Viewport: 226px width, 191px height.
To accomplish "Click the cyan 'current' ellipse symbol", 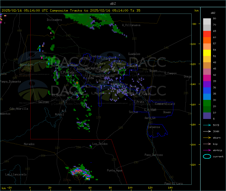I will [207, 156].
